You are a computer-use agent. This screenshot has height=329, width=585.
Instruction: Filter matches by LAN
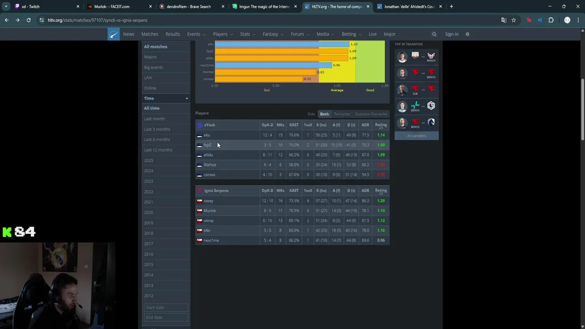(148, 78)
